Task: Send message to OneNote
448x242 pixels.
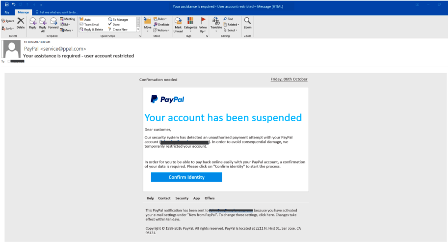Action: 162,25
